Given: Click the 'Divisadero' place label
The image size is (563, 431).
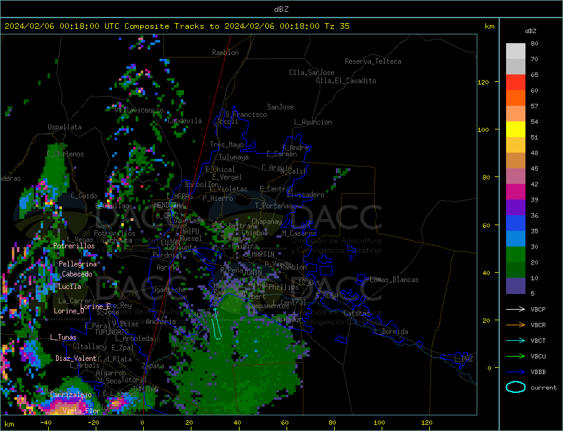Looking at the screenshot, I should [305, 195].
